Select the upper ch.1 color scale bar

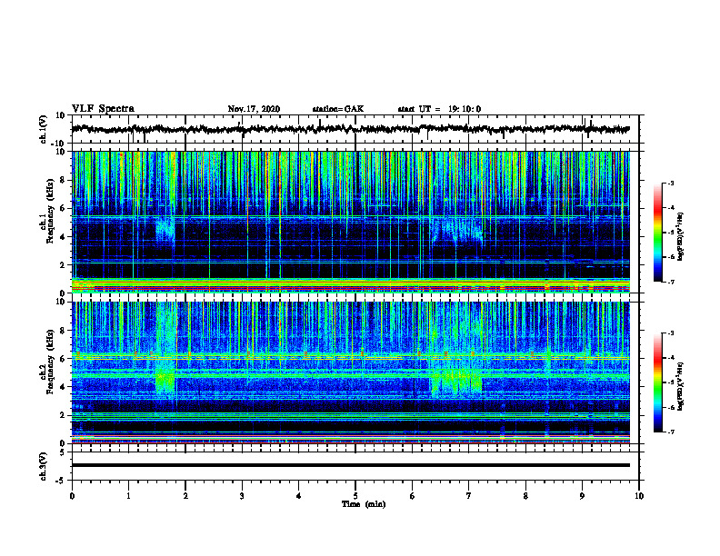coord(658,233)
